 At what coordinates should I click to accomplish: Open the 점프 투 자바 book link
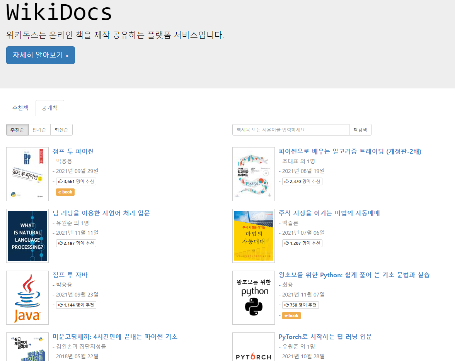pyautogui.click(x=70, y=275)
